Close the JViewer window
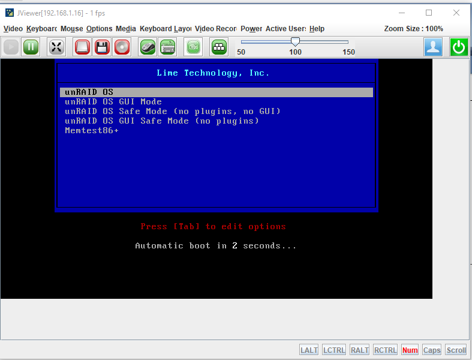This screenshot has width=472, height=360. pos(456,13)
